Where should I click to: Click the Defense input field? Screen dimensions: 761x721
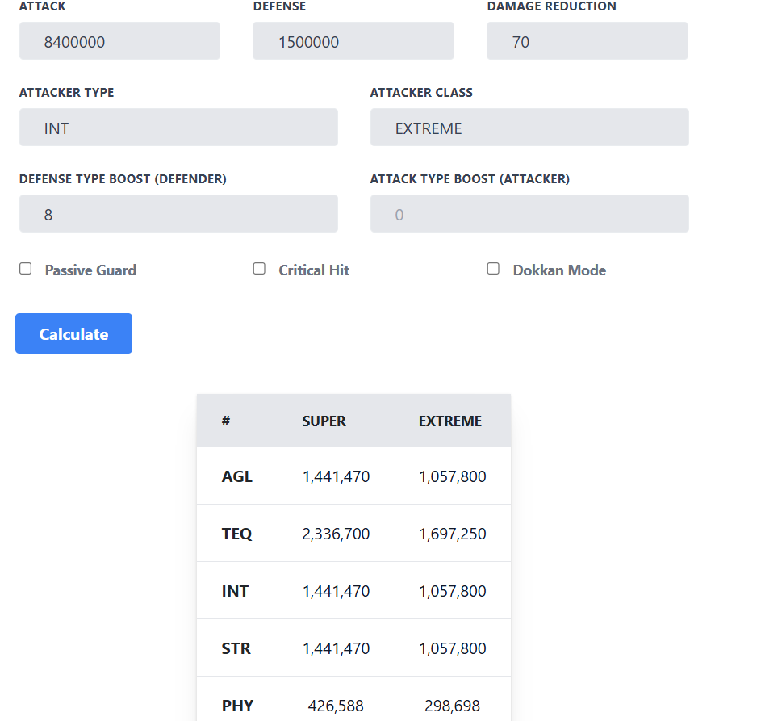pos(353,41)
